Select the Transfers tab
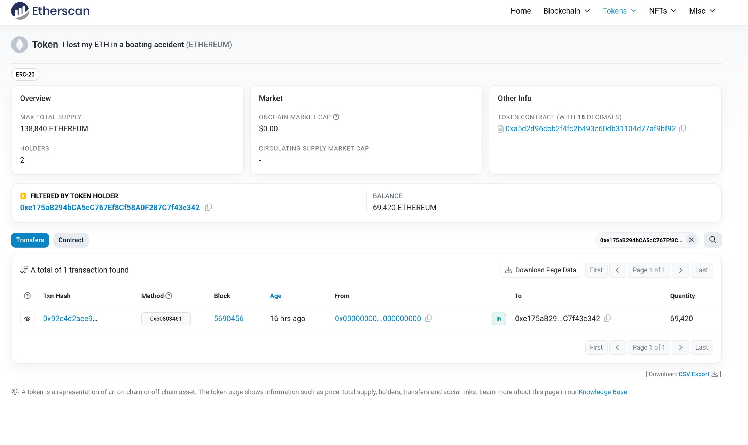Image resolution: width=748 pixels, height=445 pixels. pyautogui.click(x=30, y=240)
